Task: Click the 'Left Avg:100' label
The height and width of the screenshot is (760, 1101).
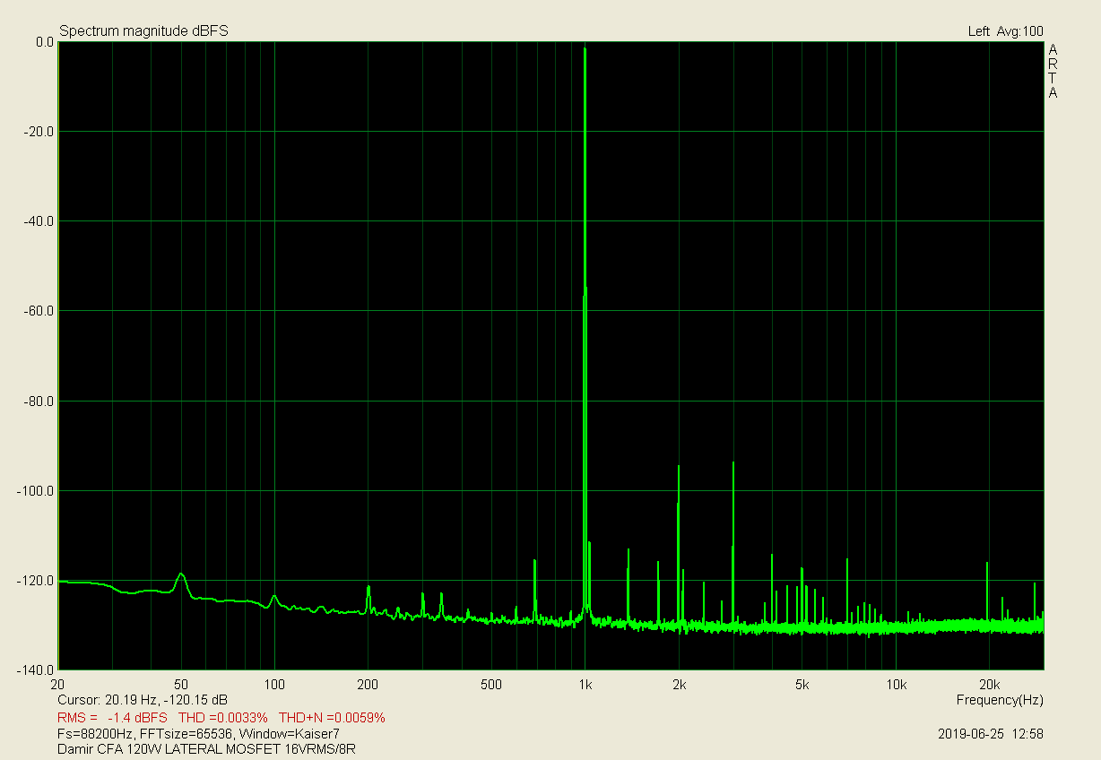Action: 1005,31
